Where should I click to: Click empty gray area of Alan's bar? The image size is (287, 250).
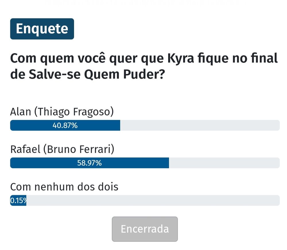coord(200,125)
